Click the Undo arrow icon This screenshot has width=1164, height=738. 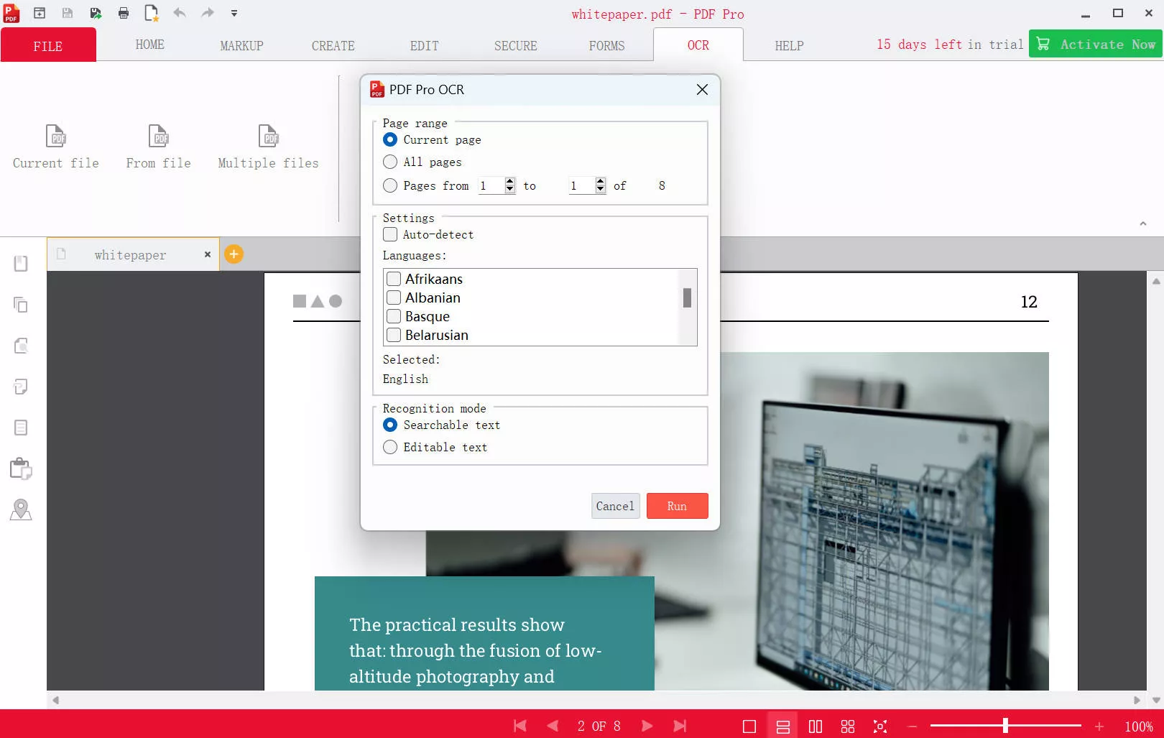[179, 13]
